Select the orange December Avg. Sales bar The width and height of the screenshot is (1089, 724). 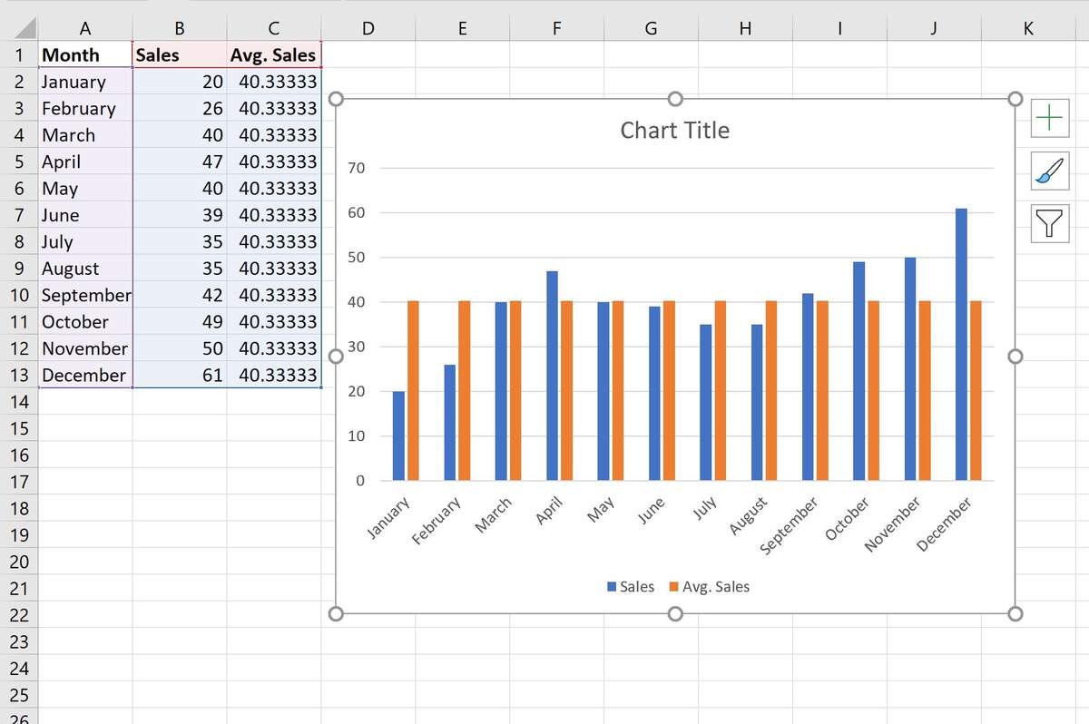pyautogui.click(x=976, y=391)
